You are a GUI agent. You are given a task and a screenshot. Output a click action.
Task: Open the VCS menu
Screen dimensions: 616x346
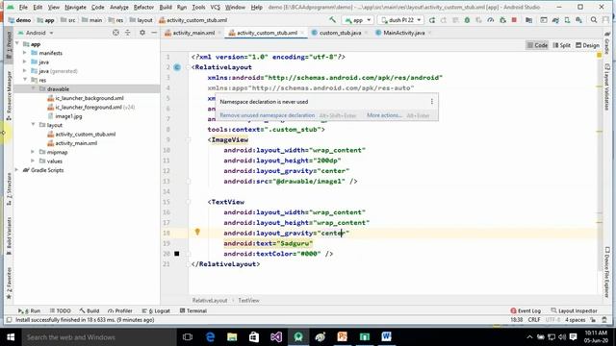(215, 7)
